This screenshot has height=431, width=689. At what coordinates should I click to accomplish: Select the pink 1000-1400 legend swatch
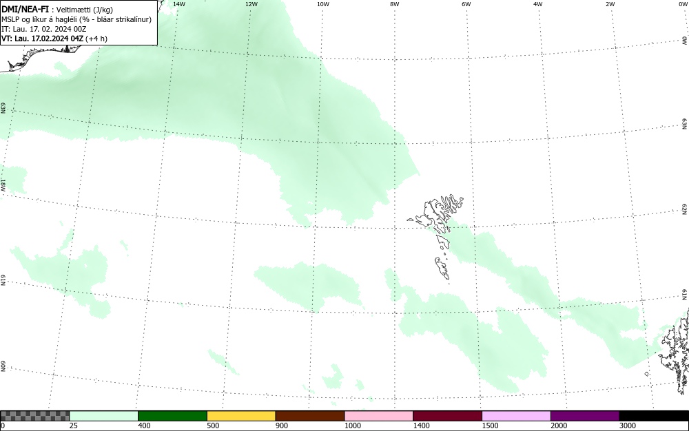[x=379, y=416]
